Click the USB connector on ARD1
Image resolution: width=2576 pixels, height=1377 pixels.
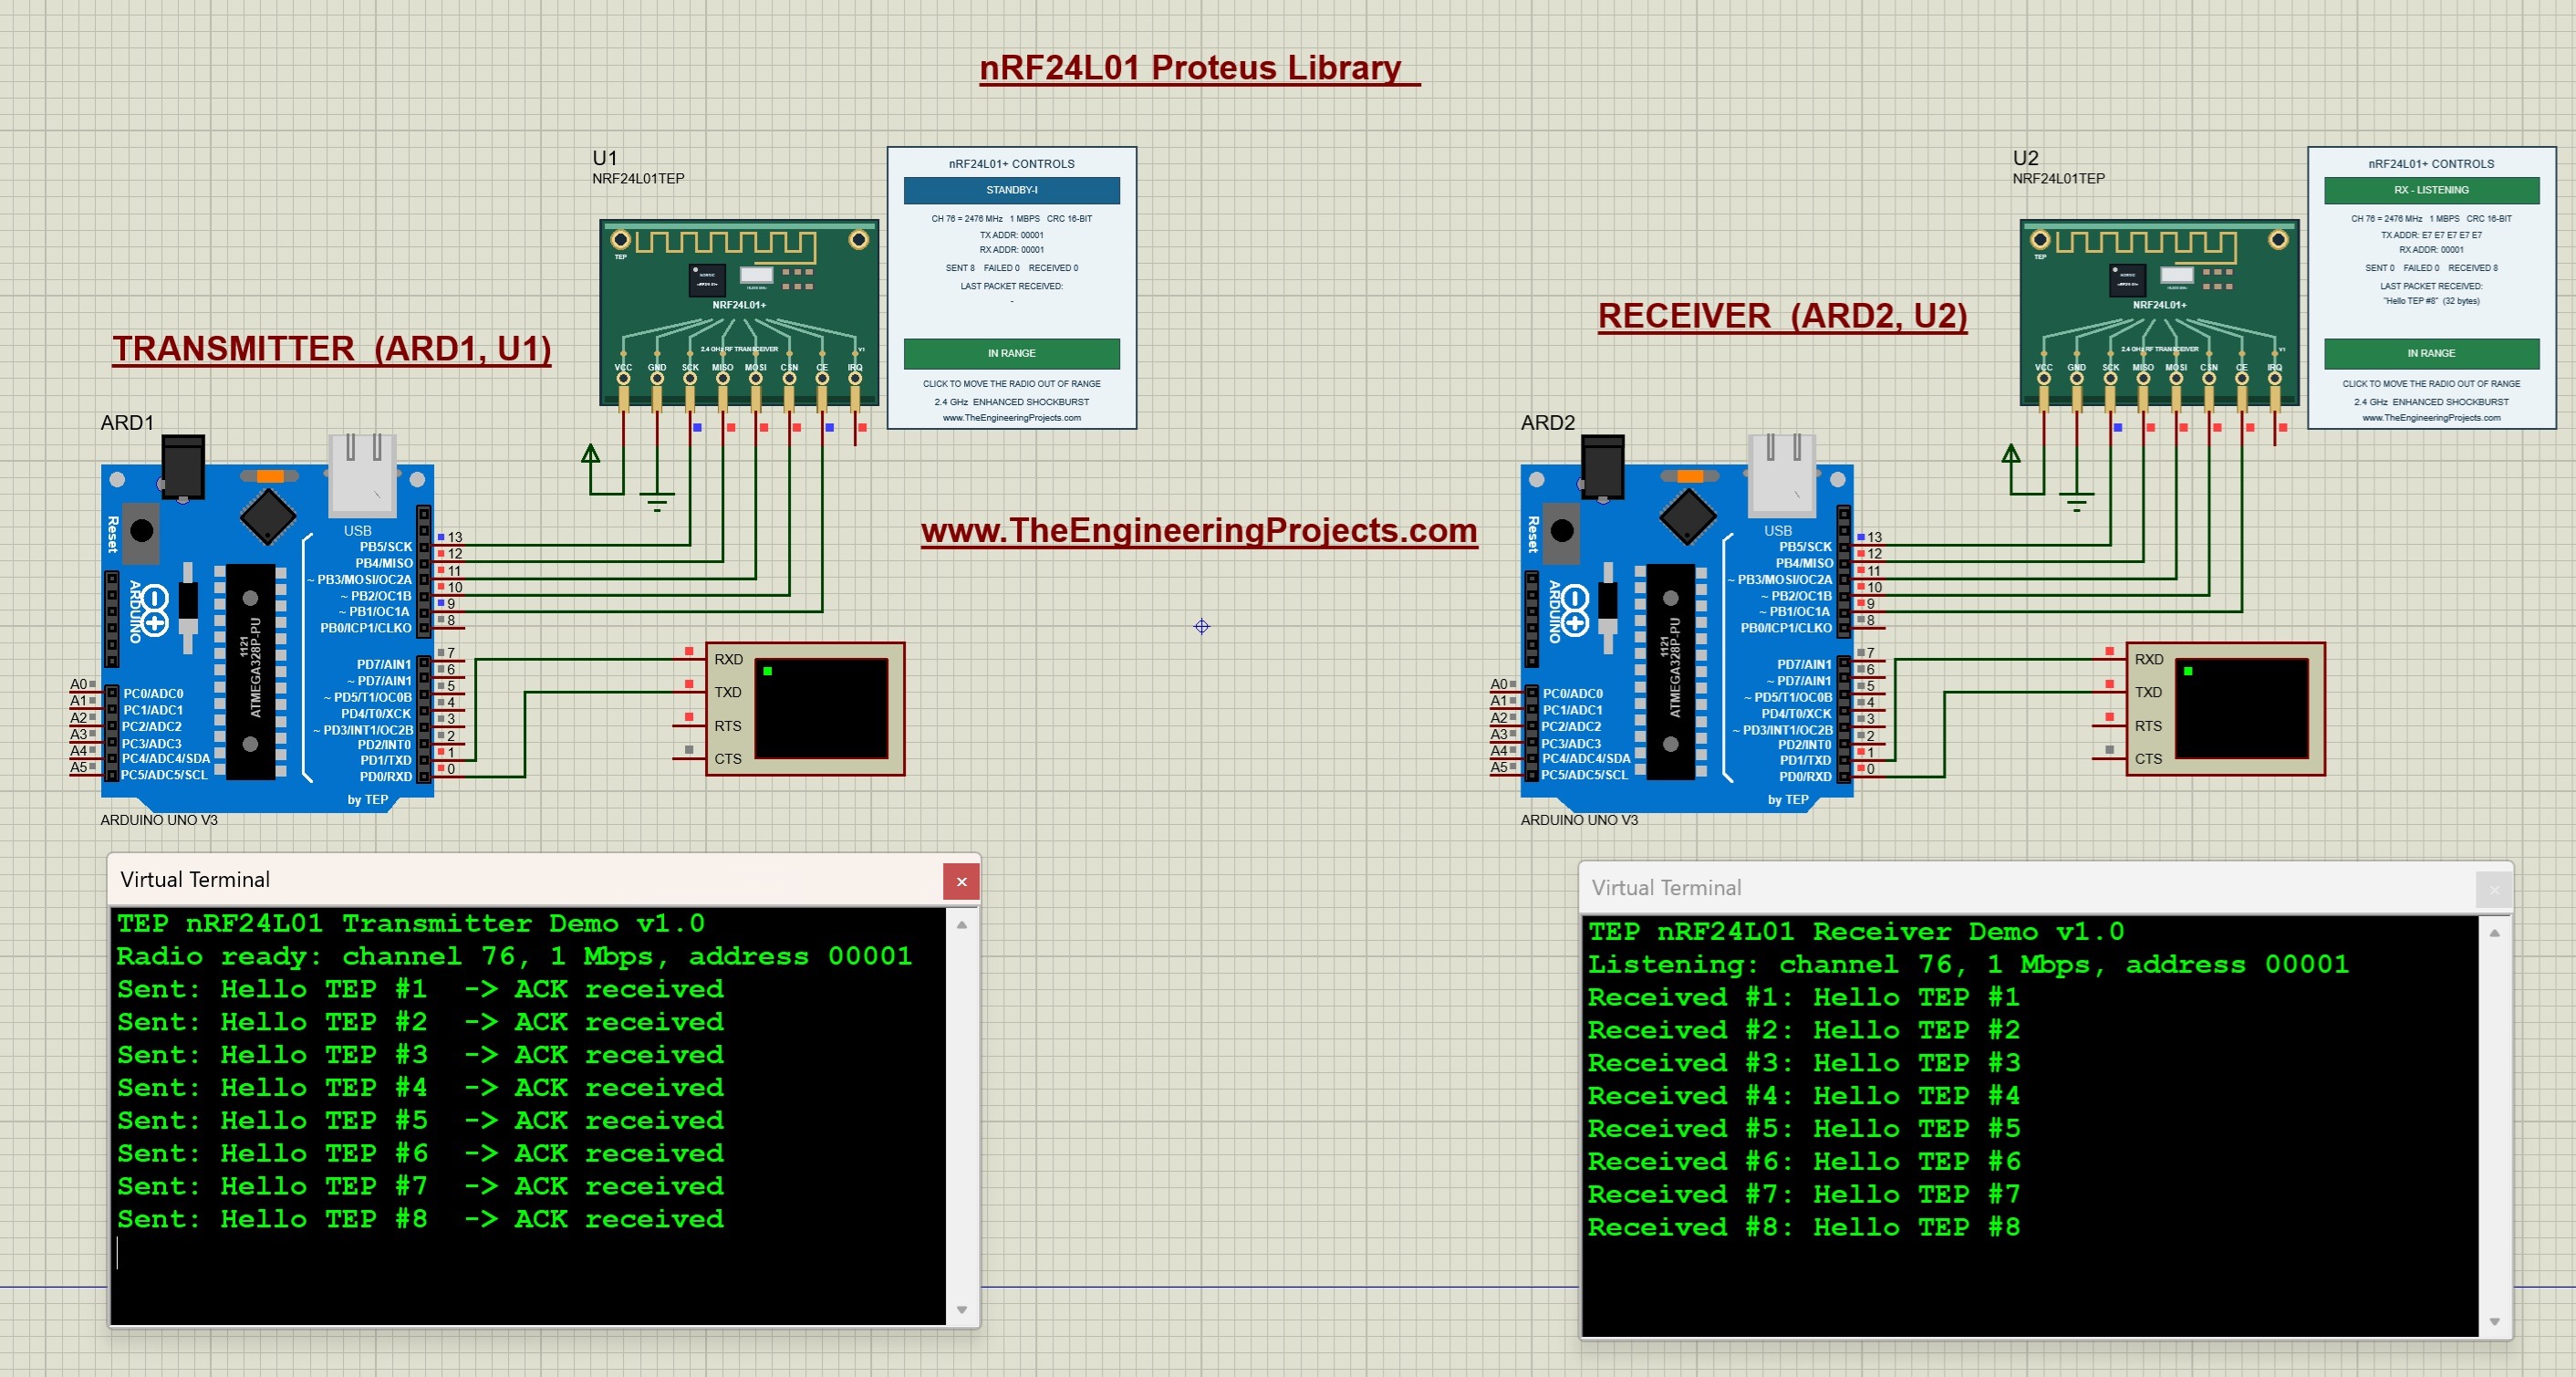[362, 474]
